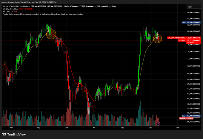Click the 62,900 price scale value
Screen dimensions: 203x139
(194, 94)
